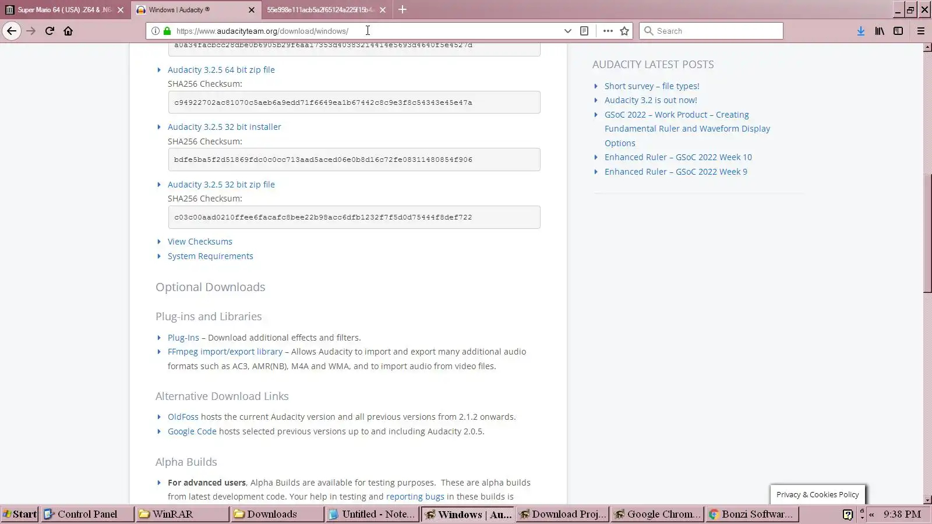This screenshot has height=524, width=932.
Task: Download Audacity 3.2.5 32 bit installer
Action: point(224,127)
